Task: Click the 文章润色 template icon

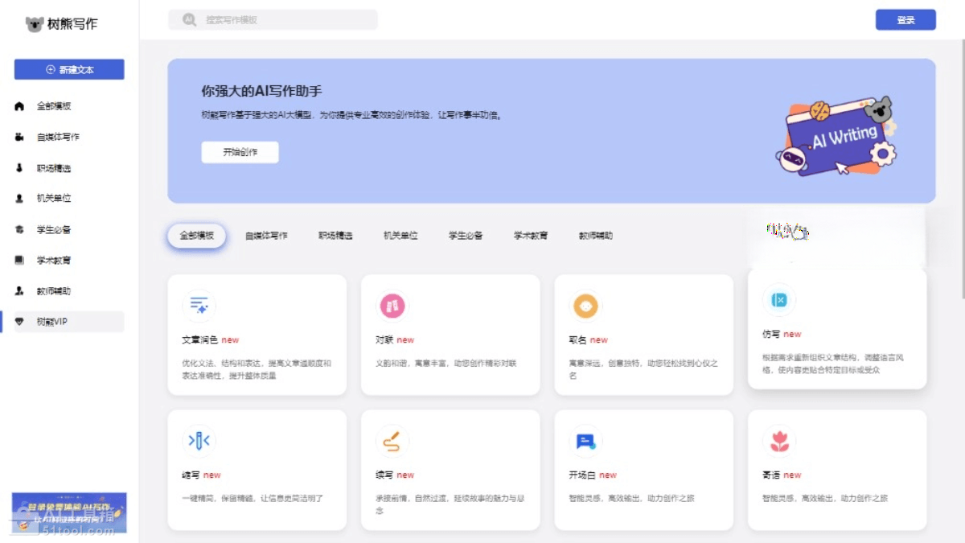Action: pyautogui.click(x=199, y=306)
